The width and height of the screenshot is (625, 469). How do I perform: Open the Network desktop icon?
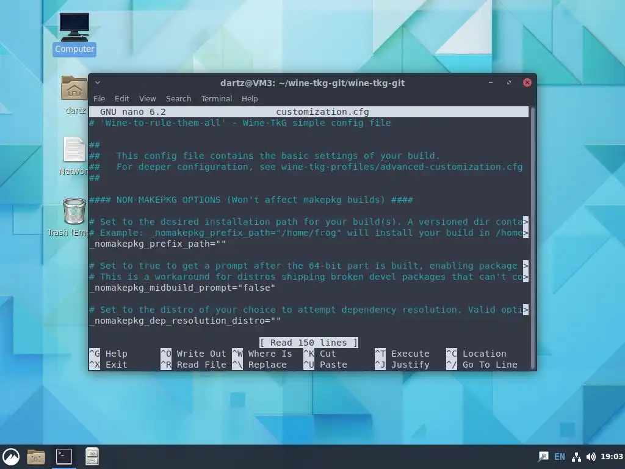coord(74,156)
